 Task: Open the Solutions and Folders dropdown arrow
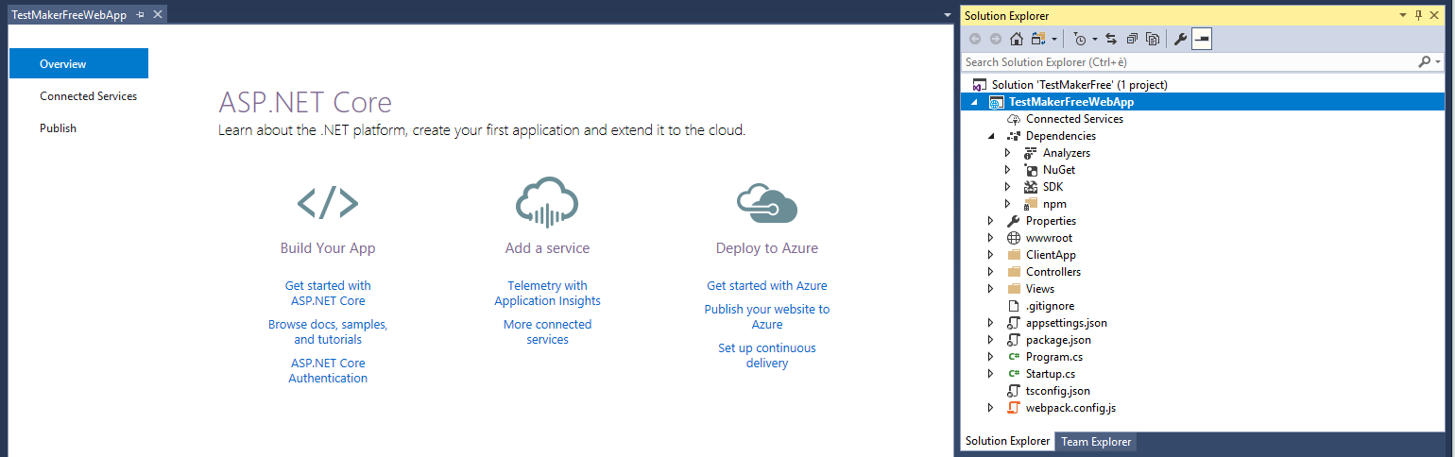point(1054,39)
